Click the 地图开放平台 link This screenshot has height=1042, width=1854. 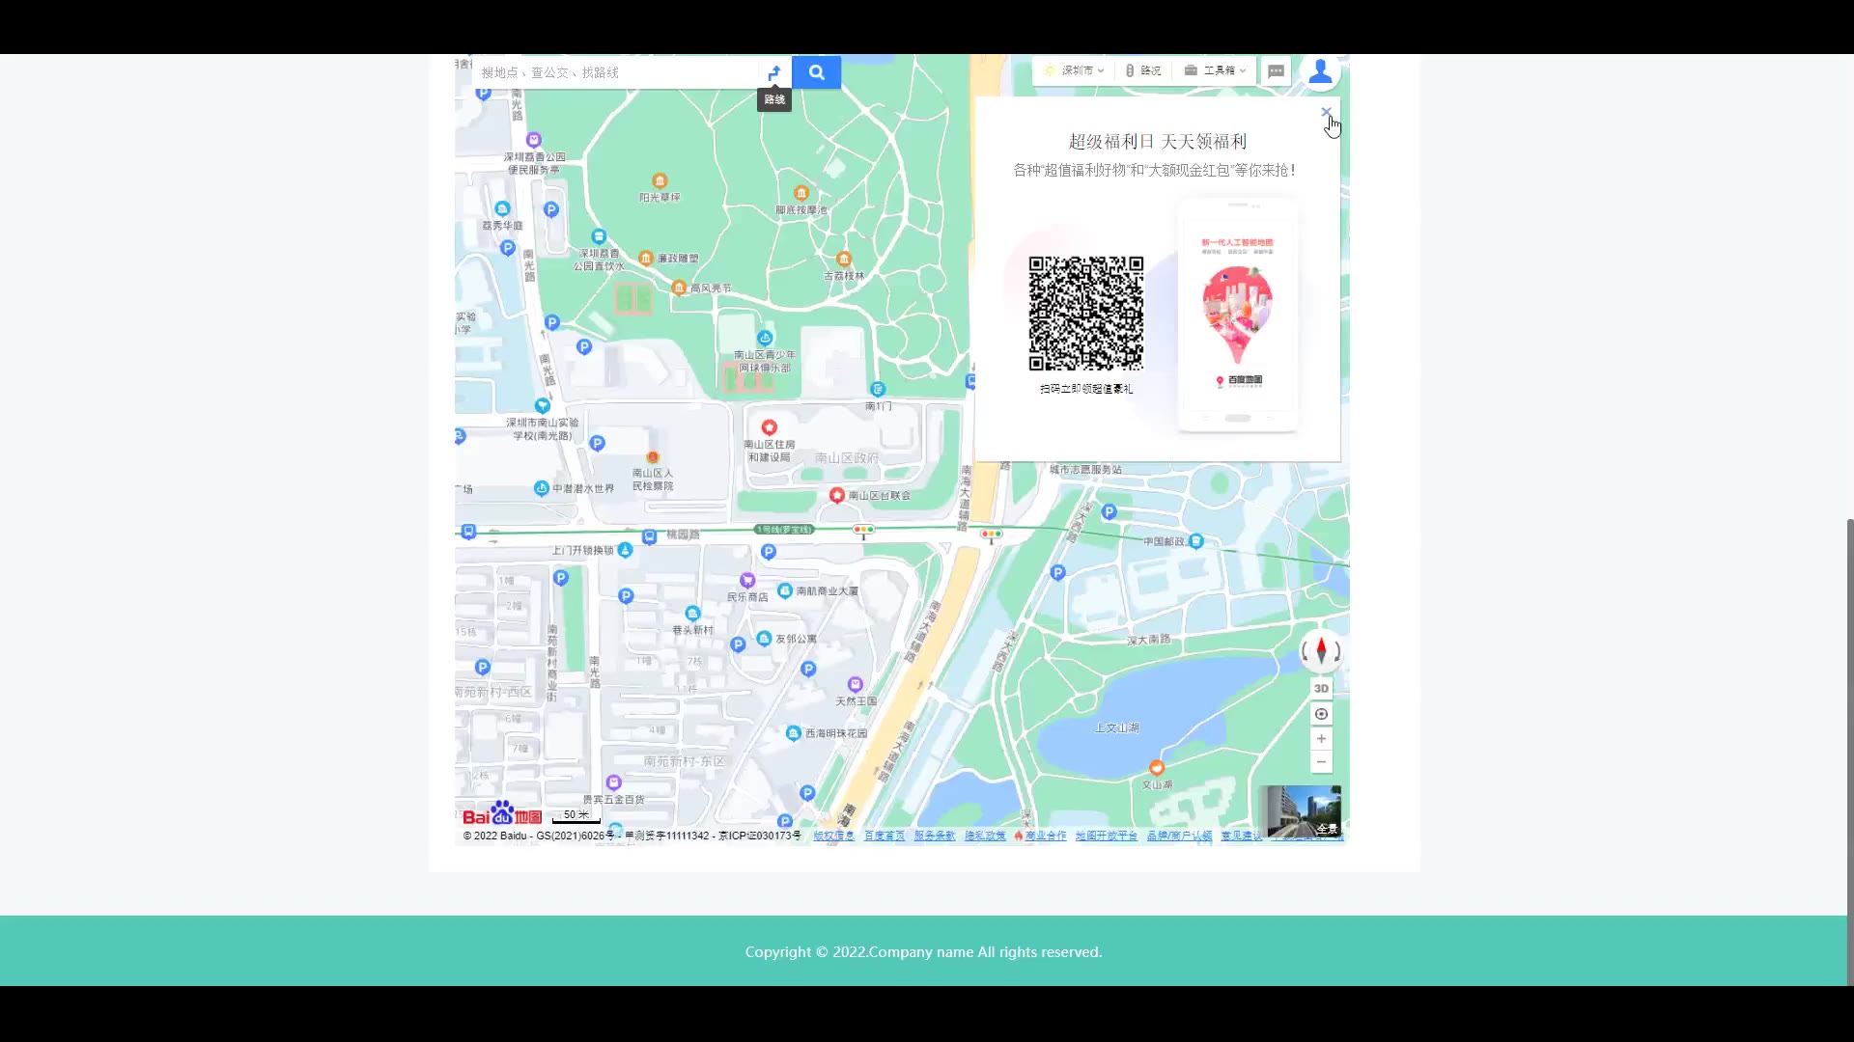point(1106,836)
